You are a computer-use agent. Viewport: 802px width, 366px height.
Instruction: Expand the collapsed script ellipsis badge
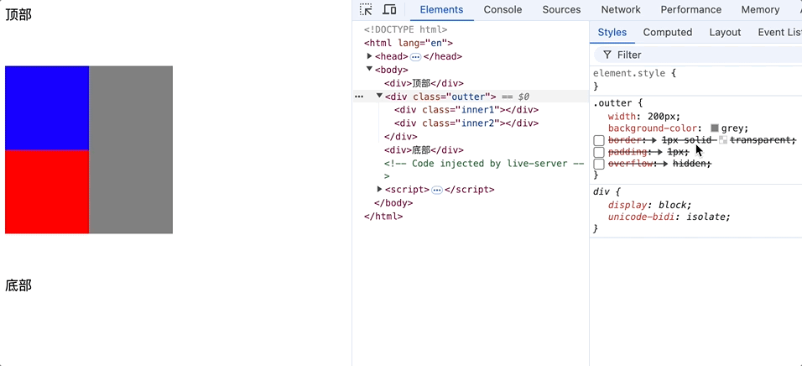pos(437,190)
